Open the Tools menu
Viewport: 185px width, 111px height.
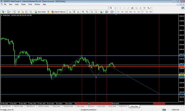(30, 4)
